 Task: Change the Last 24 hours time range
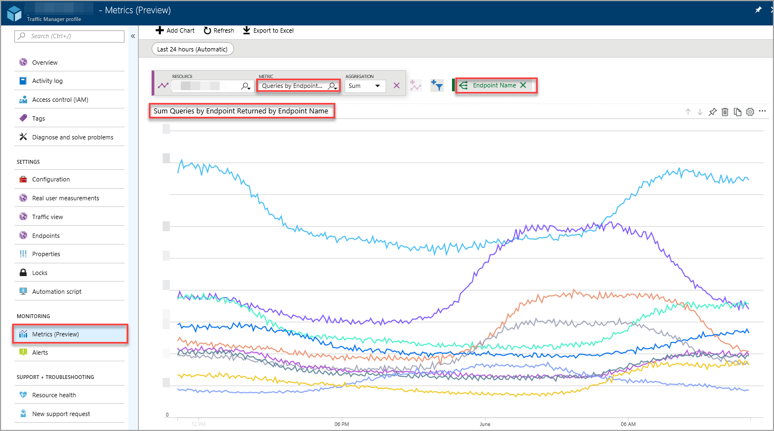tap(192, 49)
